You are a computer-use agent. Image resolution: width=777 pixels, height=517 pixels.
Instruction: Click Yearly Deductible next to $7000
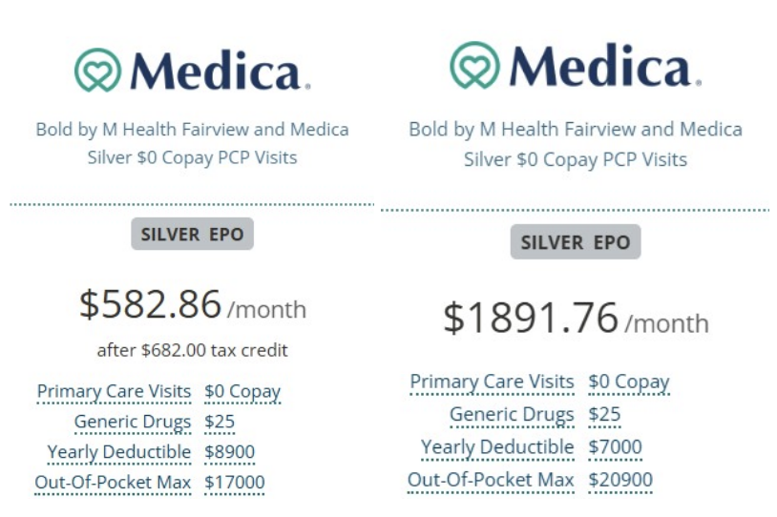click(497, 446)
